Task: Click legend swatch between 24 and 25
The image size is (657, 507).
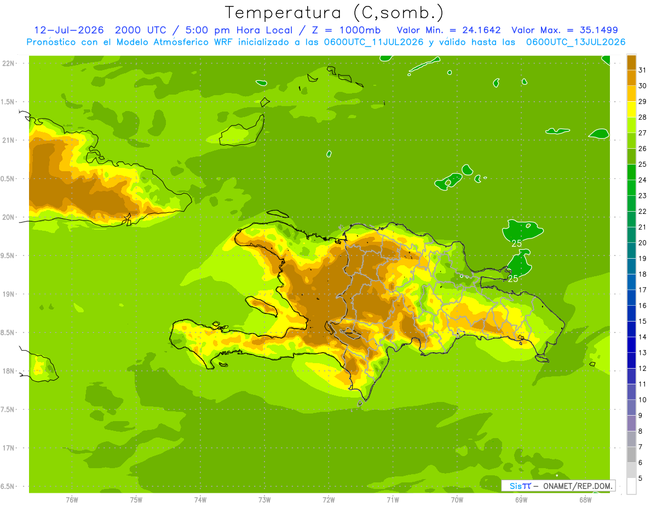Action: click(x=631, y=172)
